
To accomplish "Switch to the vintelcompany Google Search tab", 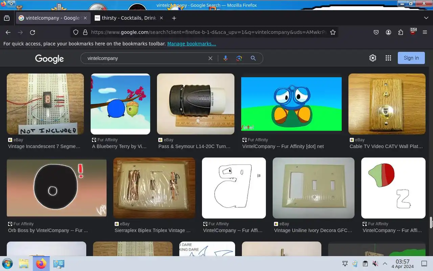I will pyautogui.click(x=53, y=18).
